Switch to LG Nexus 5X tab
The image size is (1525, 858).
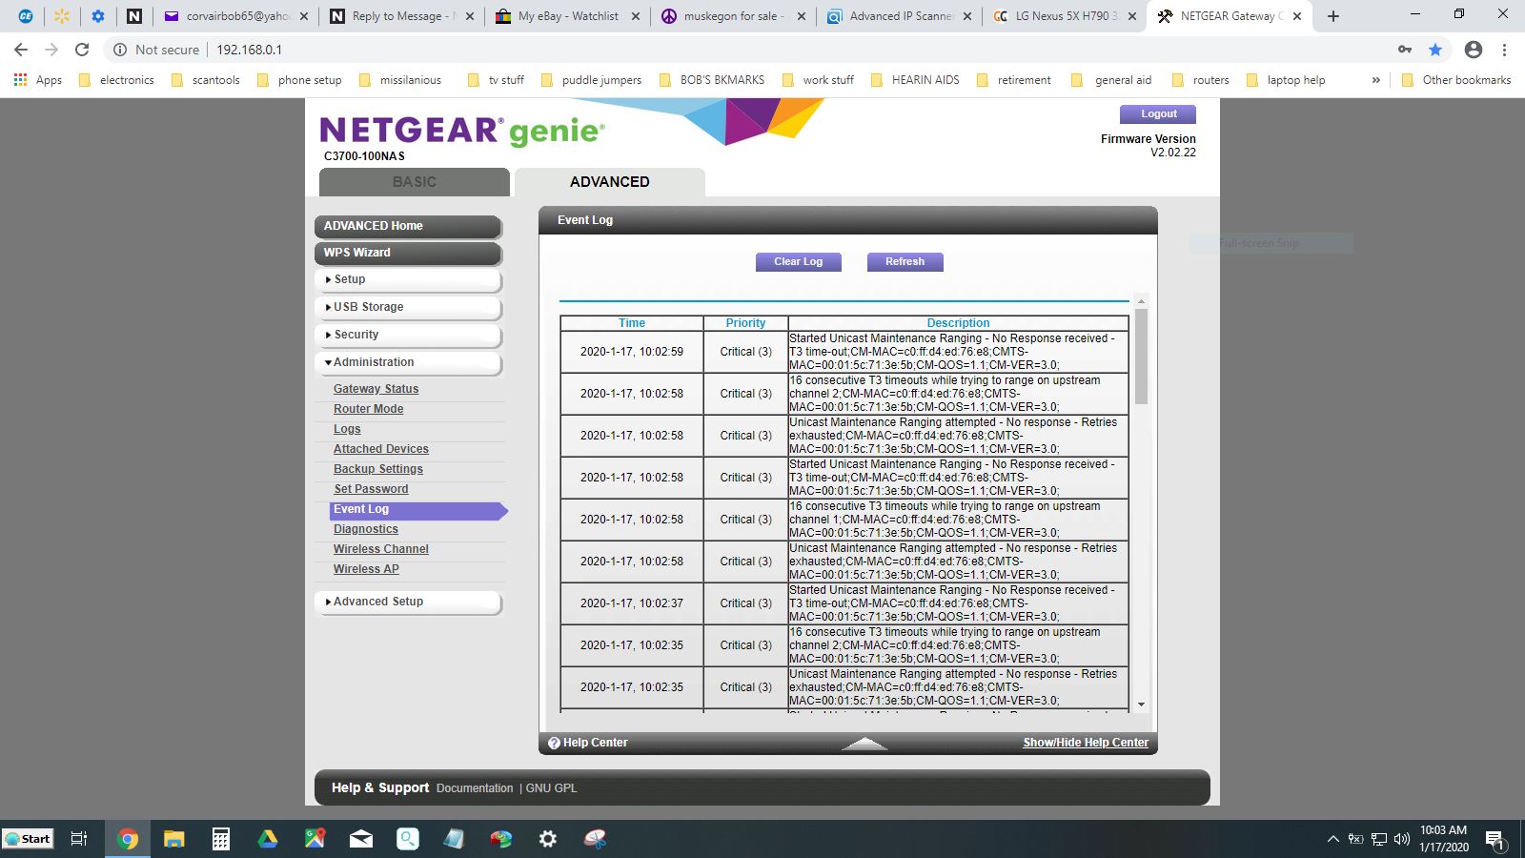pyautogui.click(x=1066, y=16)
